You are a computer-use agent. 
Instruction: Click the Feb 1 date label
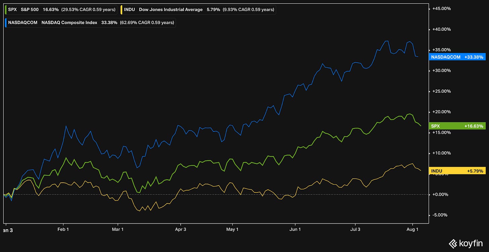pyautogui.click(x=62, y=230)
